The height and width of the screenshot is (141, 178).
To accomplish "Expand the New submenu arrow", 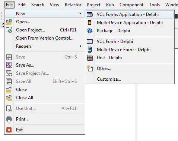I will pyautogui.click(x=80, y=14).
